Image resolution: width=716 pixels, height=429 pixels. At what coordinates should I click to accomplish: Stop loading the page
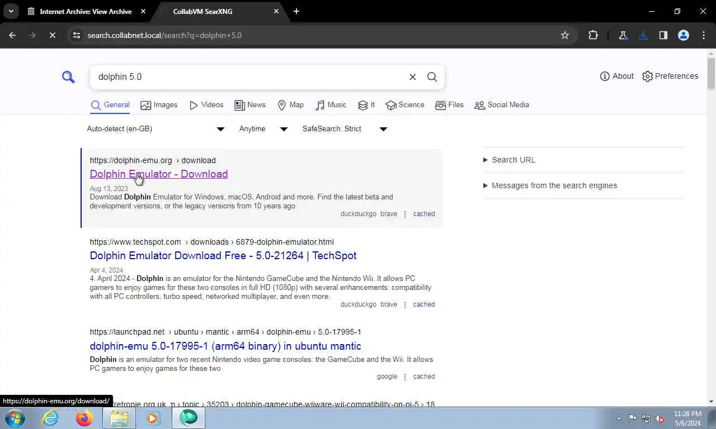click(x=52, y=35)
